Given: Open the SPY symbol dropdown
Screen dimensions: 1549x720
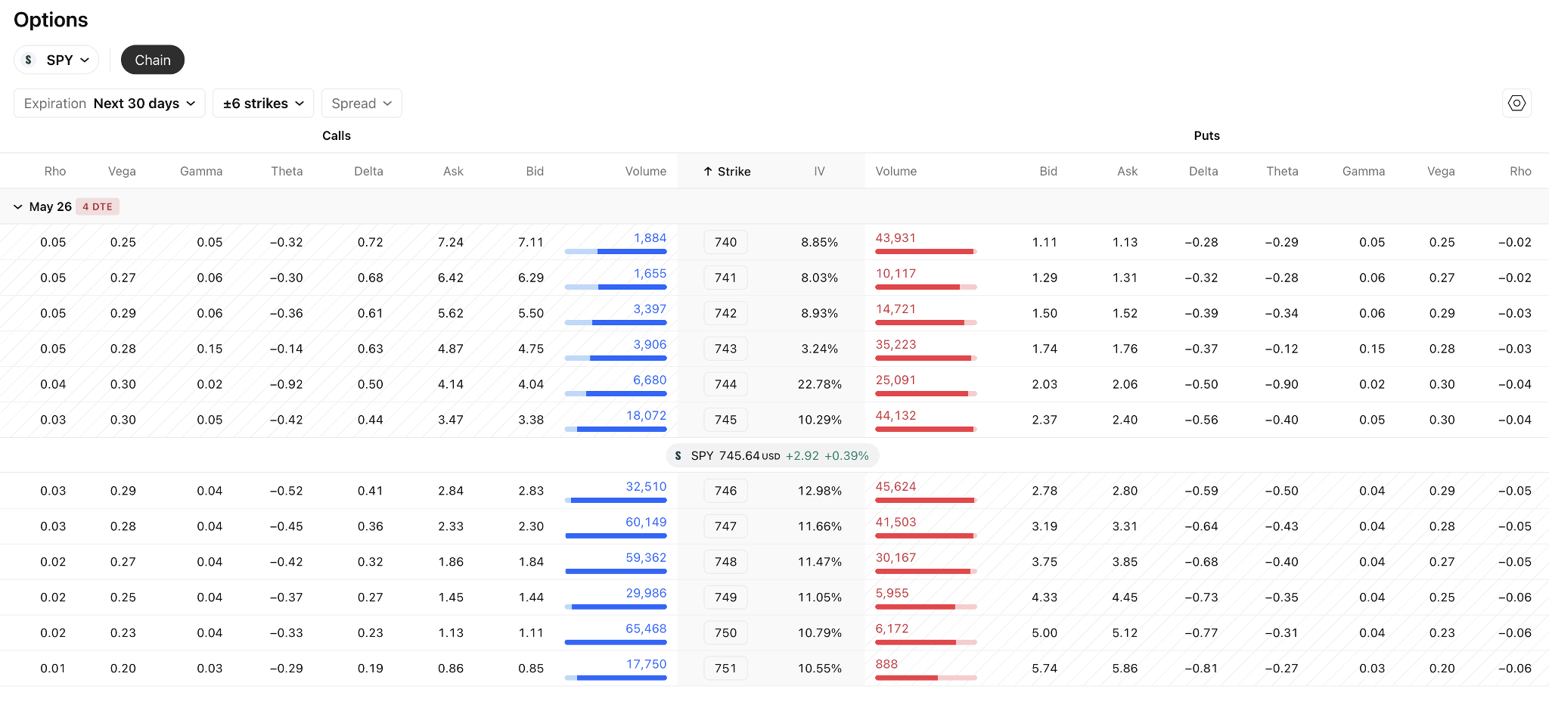Looking at the screenshot, I should (x=57, y=60).
